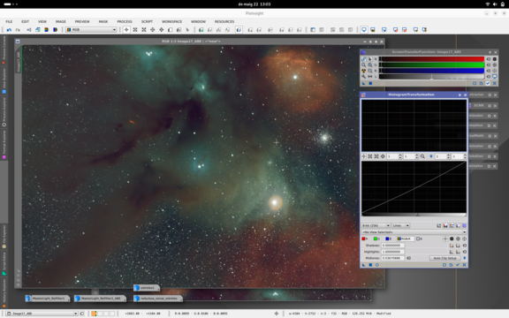Screen dimensions: 509x318
Task: Open the RESOURCES menu
Action: 224,21
